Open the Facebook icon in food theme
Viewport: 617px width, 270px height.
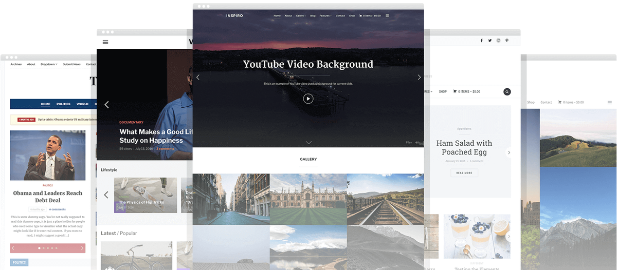[482, 40]
